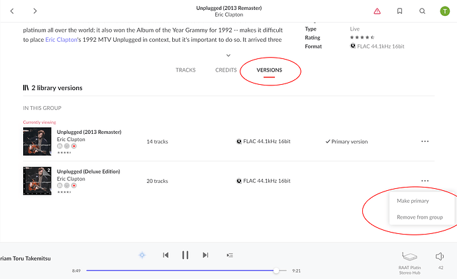
Task: Open the red warning alert icon
Action: [x=377, y=11]
